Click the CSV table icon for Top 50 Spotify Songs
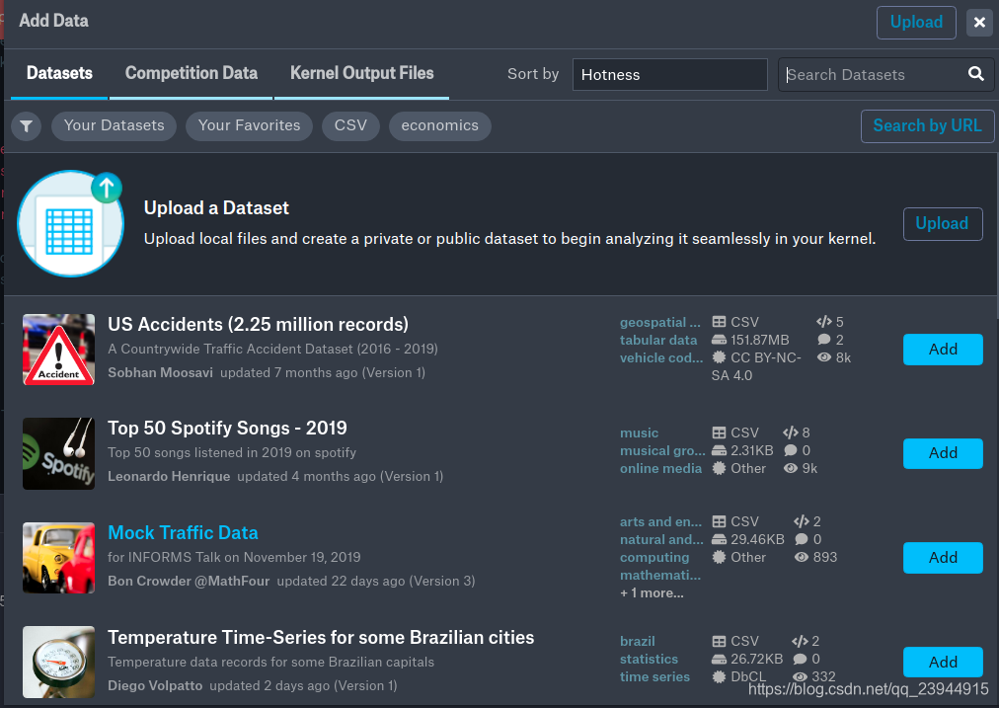The height and width of the screenshot is (708, 999). (719, 433)
